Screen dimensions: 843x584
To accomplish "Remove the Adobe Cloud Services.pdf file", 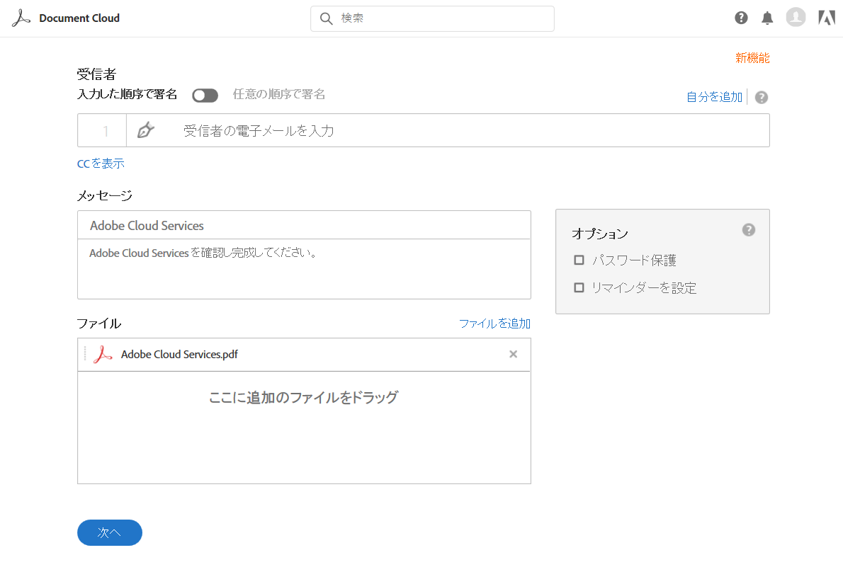I will [x=514, y=354].
